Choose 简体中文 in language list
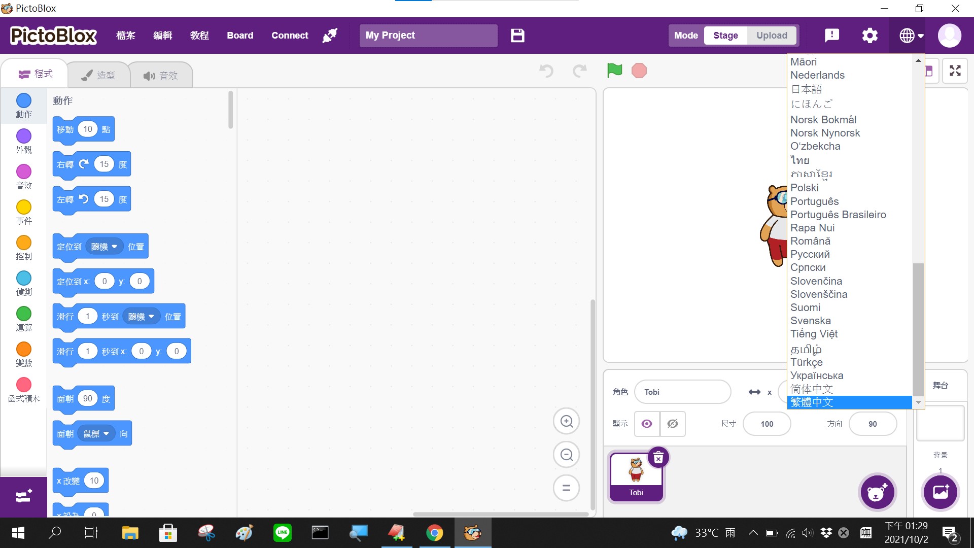974x548 pixels. click(812, 389)
